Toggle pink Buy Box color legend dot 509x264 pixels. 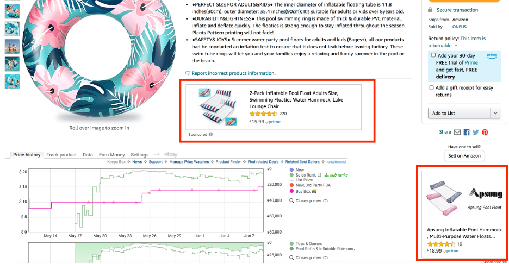click(x=291, y=191)
